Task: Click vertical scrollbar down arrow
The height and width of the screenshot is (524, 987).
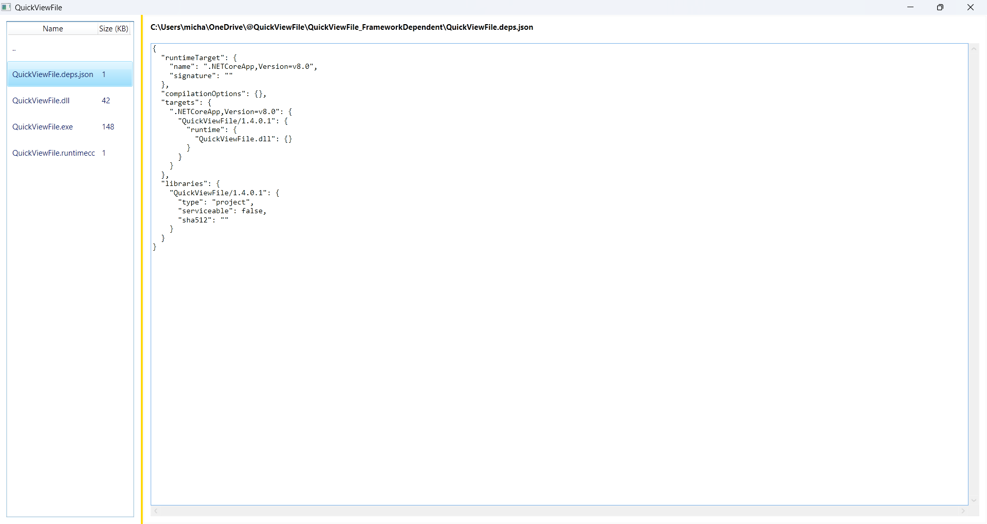Action: tap(974, 500)
